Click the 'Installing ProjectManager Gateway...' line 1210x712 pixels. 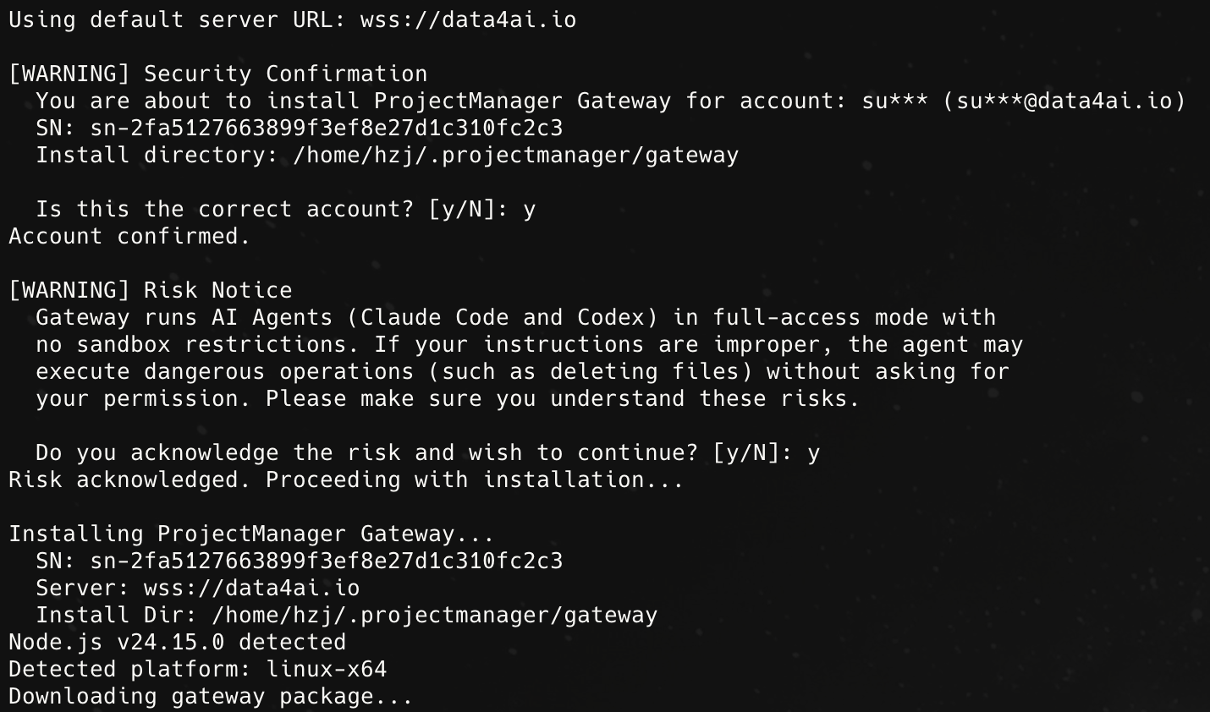coord(251,534)
